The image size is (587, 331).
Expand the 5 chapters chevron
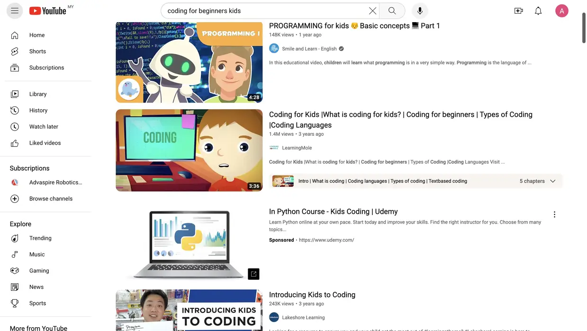click(552, 181)
